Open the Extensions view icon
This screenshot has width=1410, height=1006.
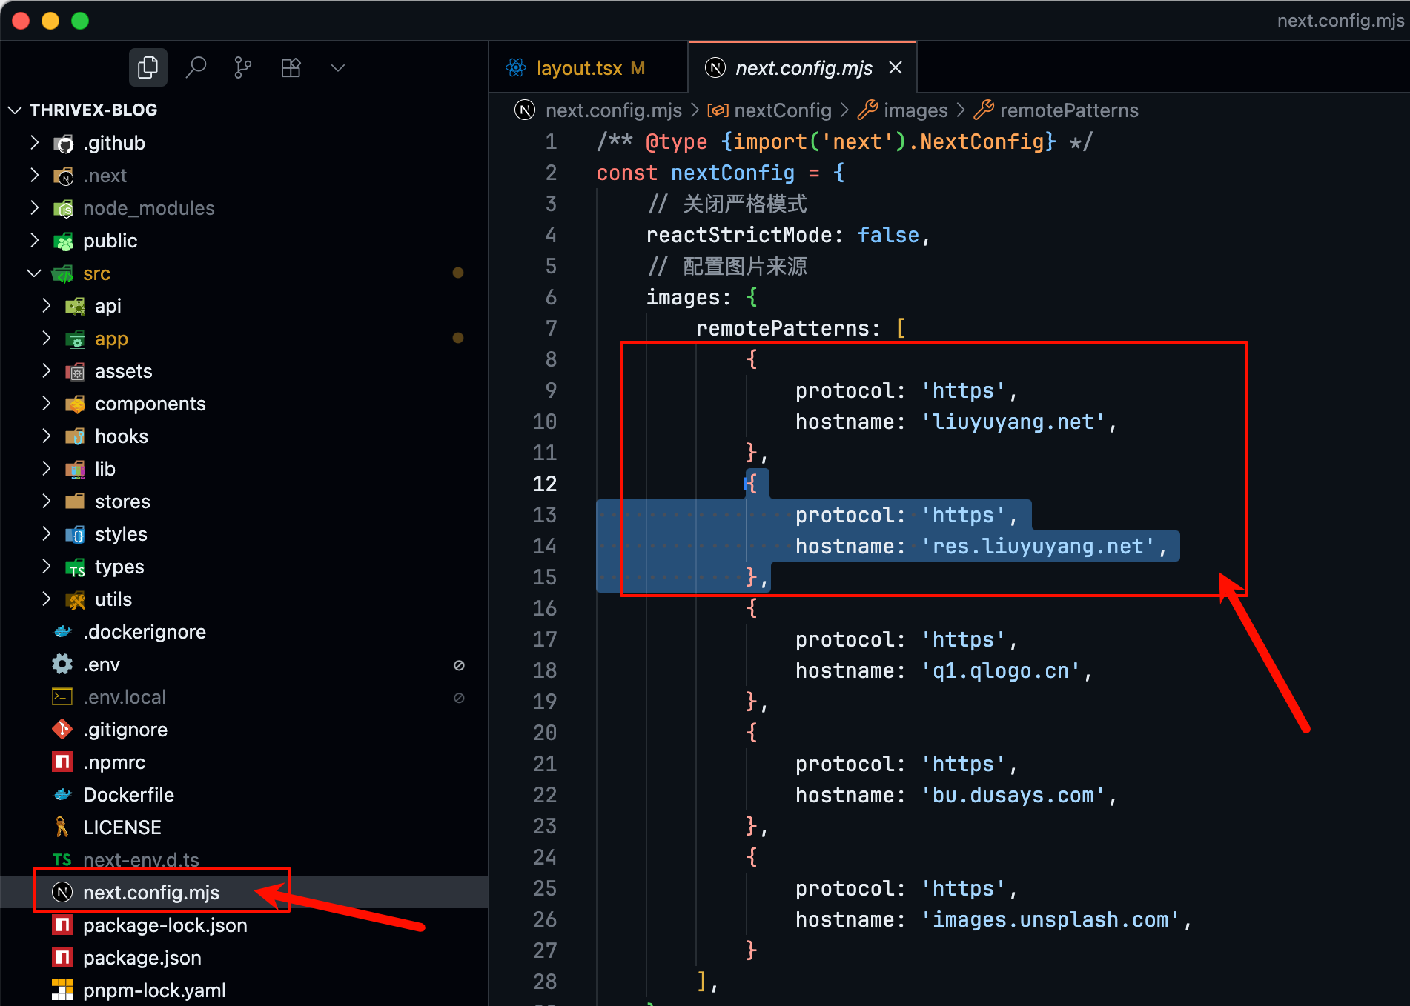[x=291, y=68]
